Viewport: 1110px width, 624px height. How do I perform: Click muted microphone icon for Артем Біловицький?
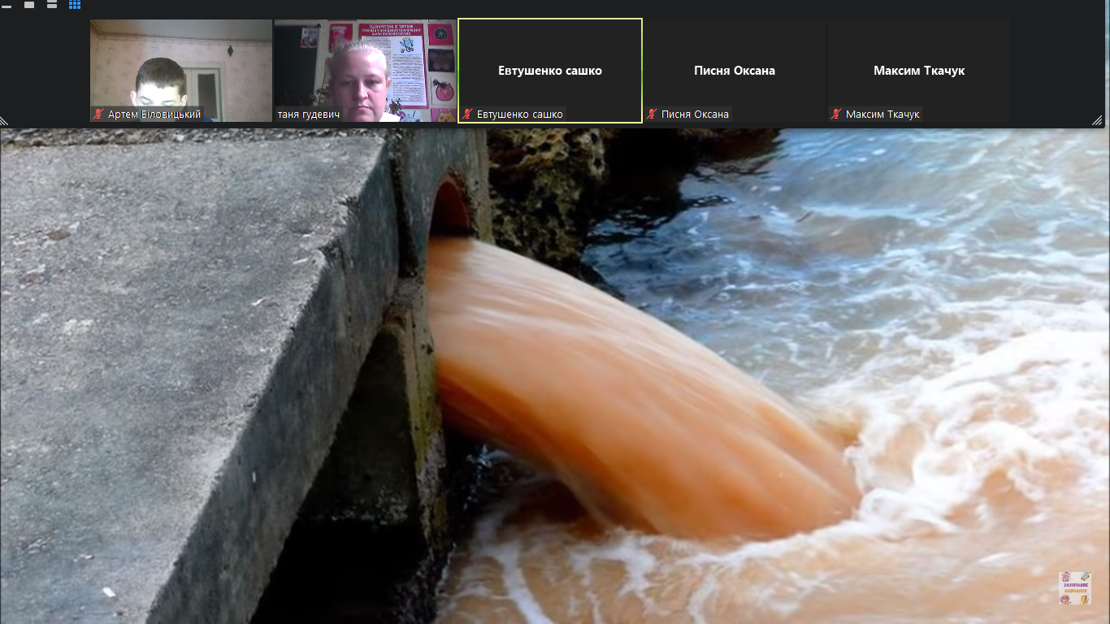coord(99,115)
